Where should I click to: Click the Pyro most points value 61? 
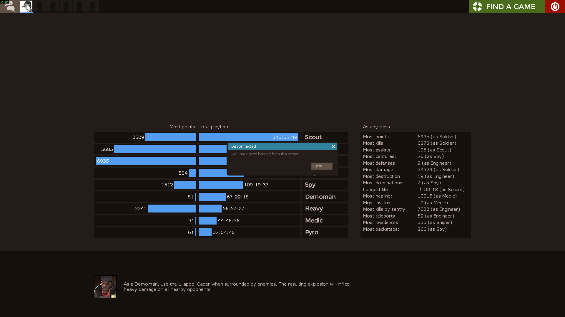191,232
